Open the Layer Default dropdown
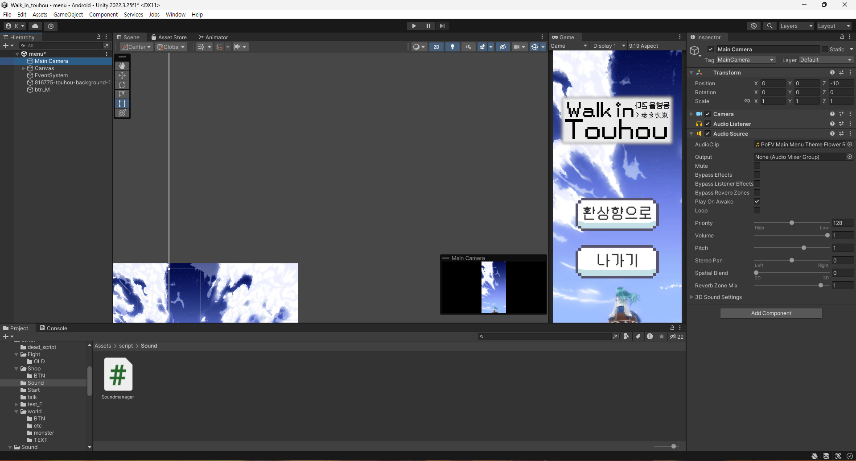Viewport: 856px width, 461px height. (x=826, y=60)
